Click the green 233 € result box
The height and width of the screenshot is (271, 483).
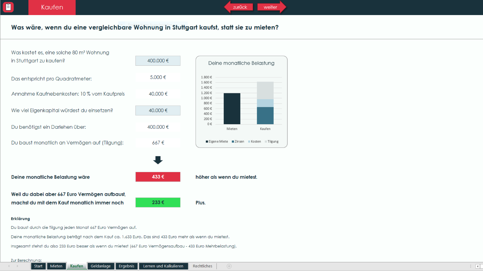158,202
